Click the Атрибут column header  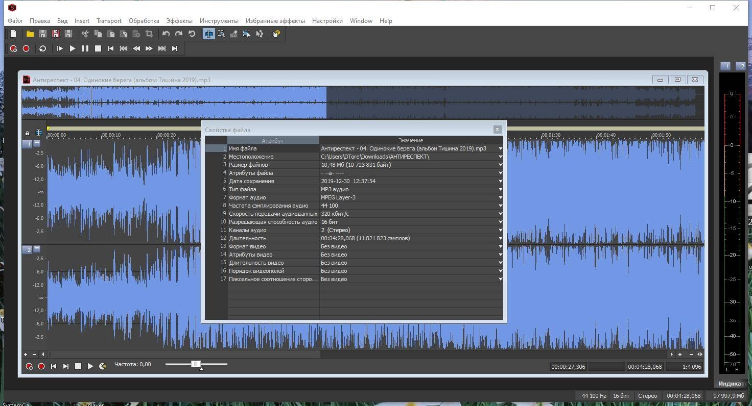pyautogui.click(x=273, y=140)
